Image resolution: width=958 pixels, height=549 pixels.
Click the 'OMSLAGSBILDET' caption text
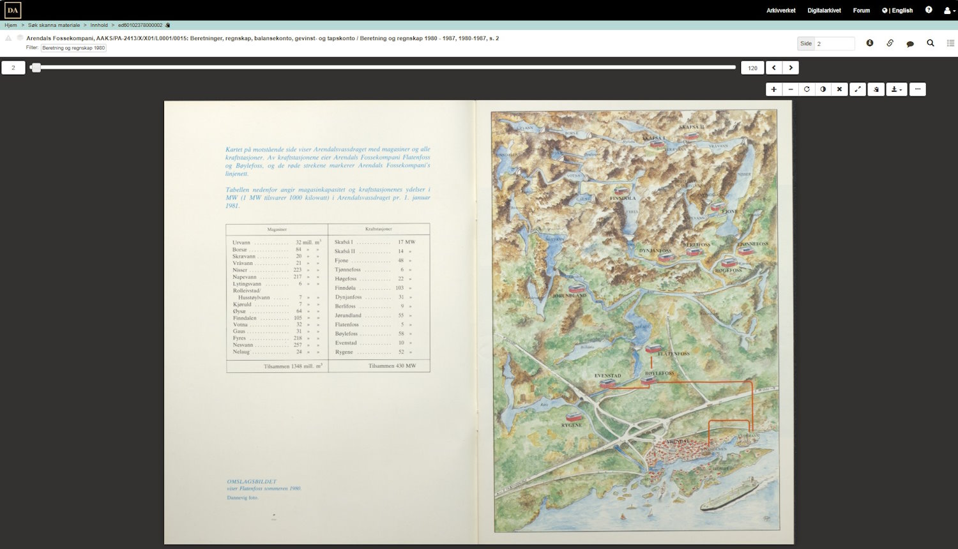(x=252, y=482)
